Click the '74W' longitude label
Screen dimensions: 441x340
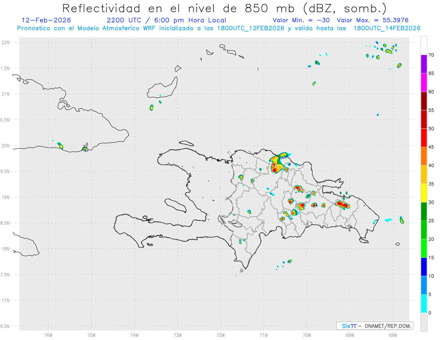click(135, 335)
